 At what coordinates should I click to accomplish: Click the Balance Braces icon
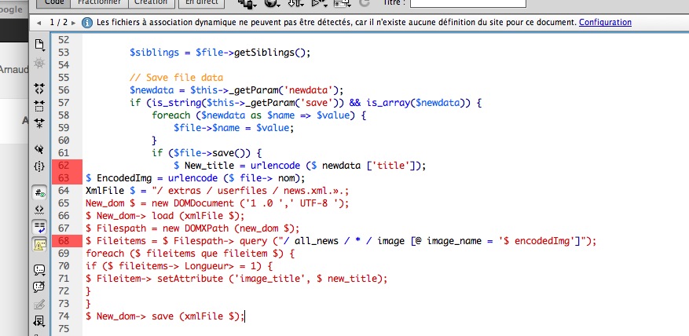tap(39, 166)
